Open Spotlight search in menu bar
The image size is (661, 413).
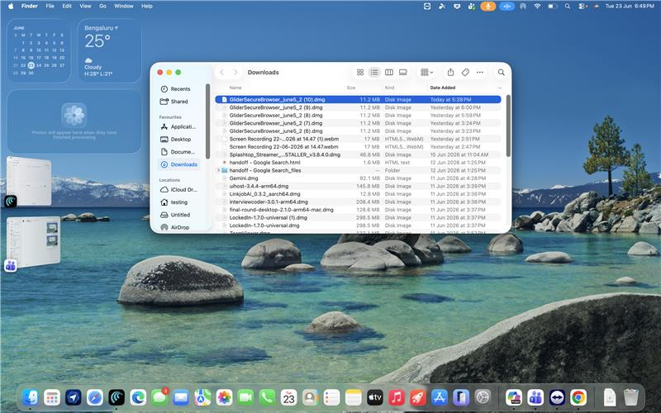(568, 7)
